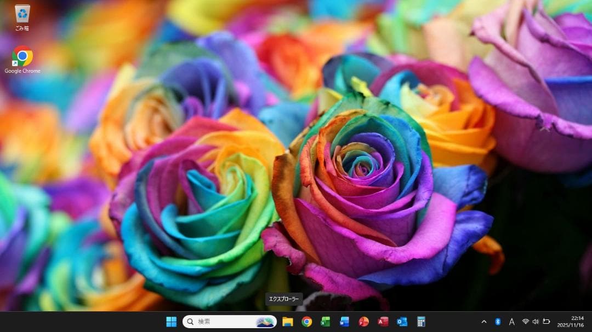Open File Explorer from the taskbar
This screenshot has width=592, height=332.
[x=289, y=323]
